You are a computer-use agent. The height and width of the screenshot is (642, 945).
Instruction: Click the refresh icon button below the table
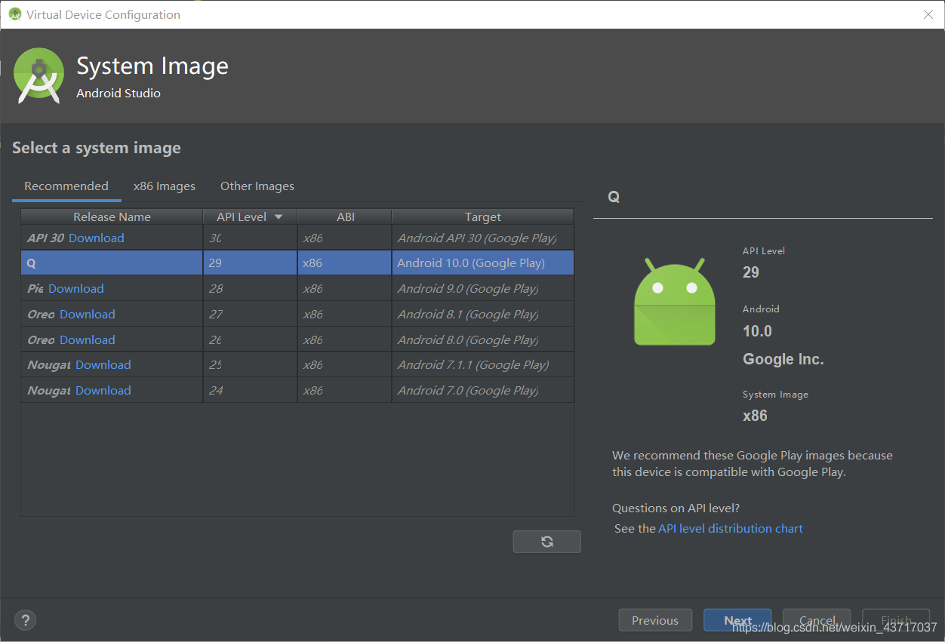click(x=546, y=541)
